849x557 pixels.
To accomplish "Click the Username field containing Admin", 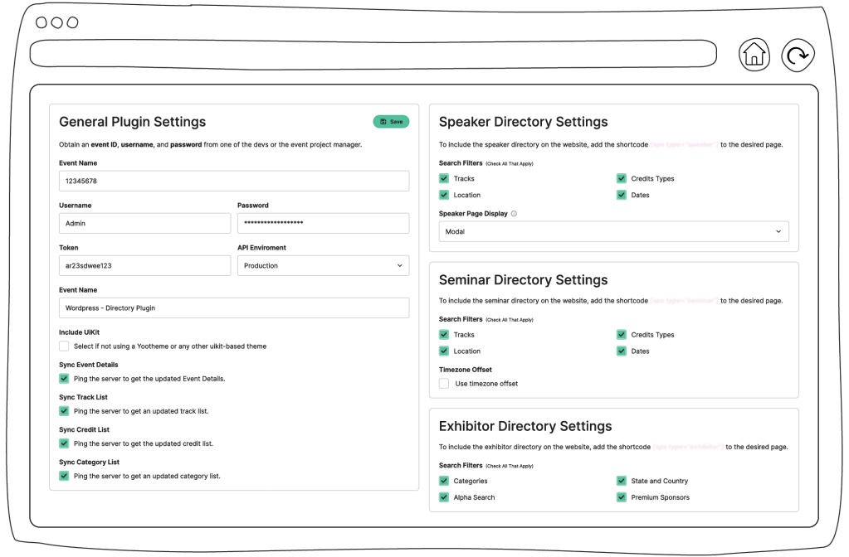I will click(x=144, y=223).
